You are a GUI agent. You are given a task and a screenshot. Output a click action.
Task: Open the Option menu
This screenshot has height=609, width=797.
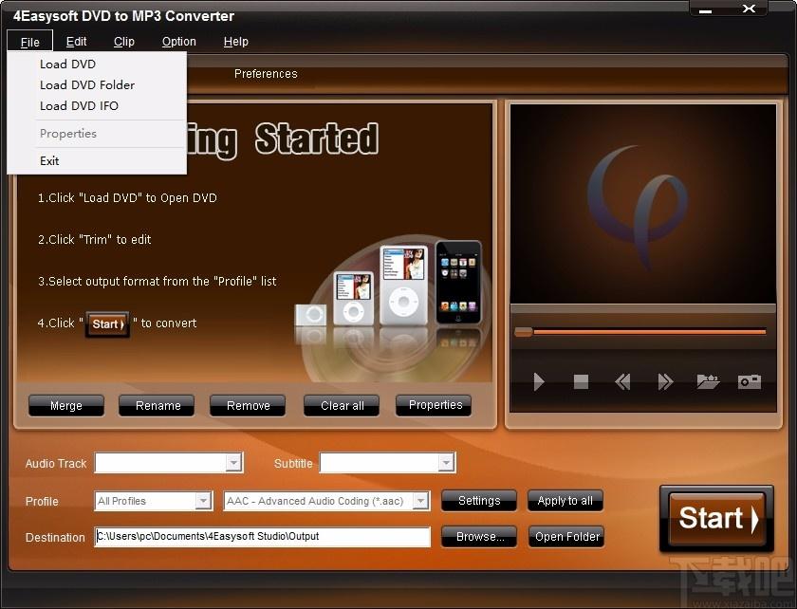[x=179, y=42]
